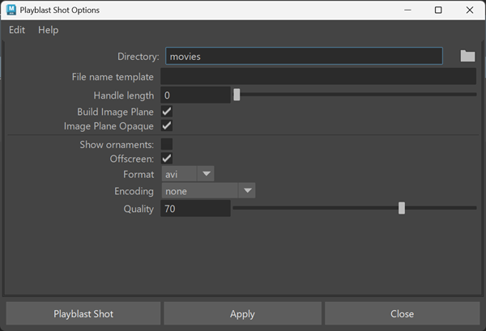Enable the Show ornaments checkbox
Image resolution: width=486 pixels, height=331 pixels.
tap(167, 144)
